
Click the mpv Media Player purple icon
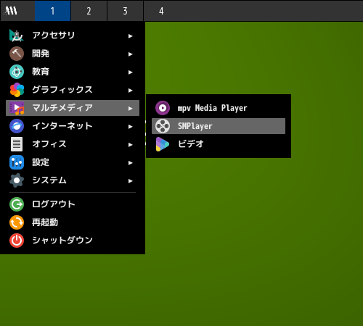point(163,108)
